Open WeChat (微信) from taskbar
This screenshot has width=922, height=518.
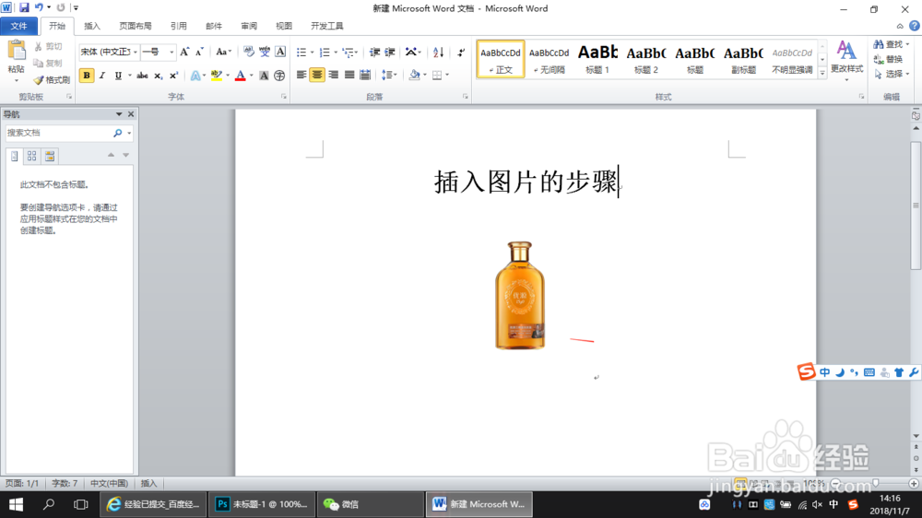tap(371, 504)
